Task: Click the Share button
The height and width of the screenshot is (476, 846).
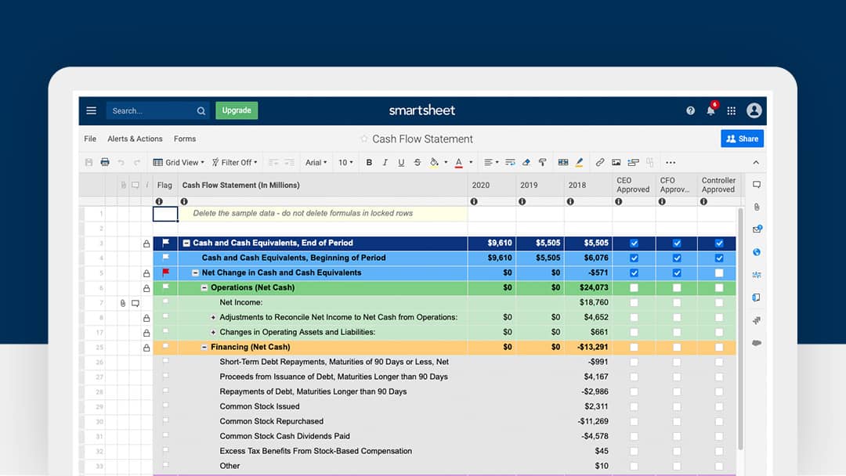Action: pos(741,139)
